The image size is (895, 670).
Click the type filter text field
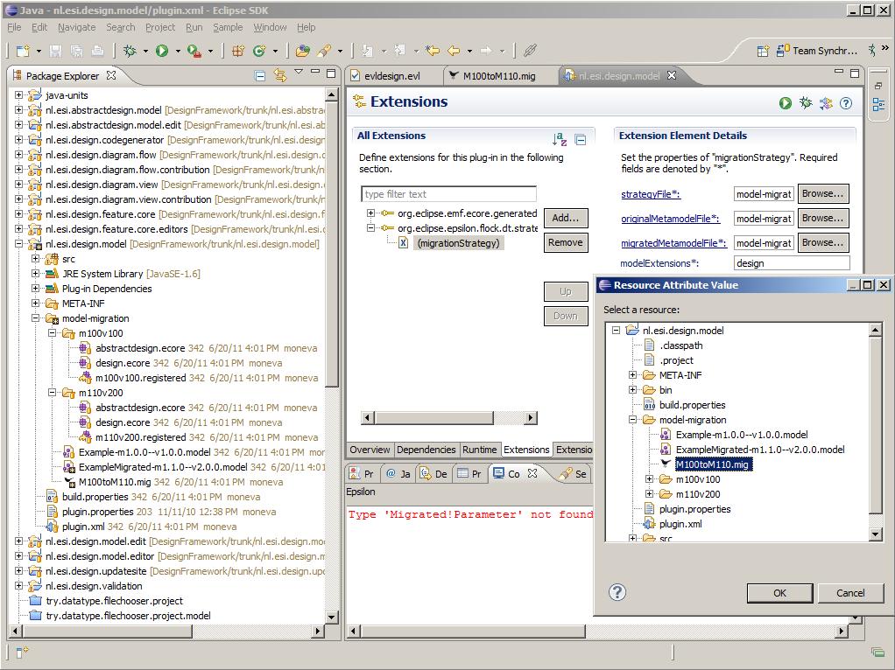448,194
